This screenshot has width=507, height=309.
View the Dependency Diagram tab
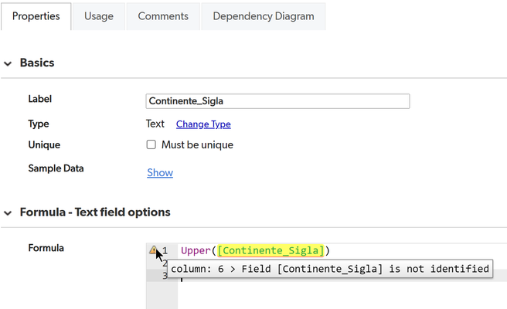264,16
